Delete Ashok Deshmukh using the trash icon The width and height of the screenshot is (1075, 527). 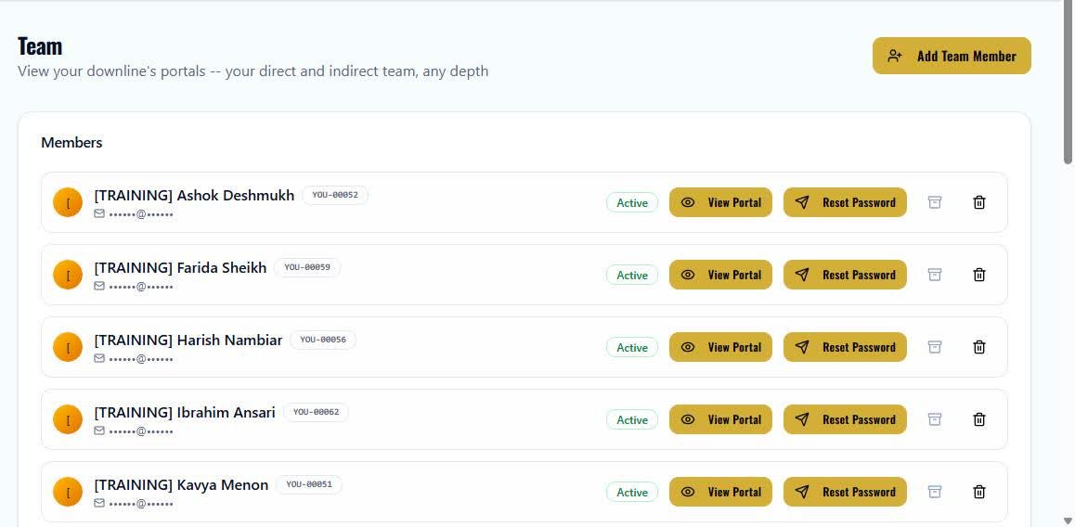979,202
